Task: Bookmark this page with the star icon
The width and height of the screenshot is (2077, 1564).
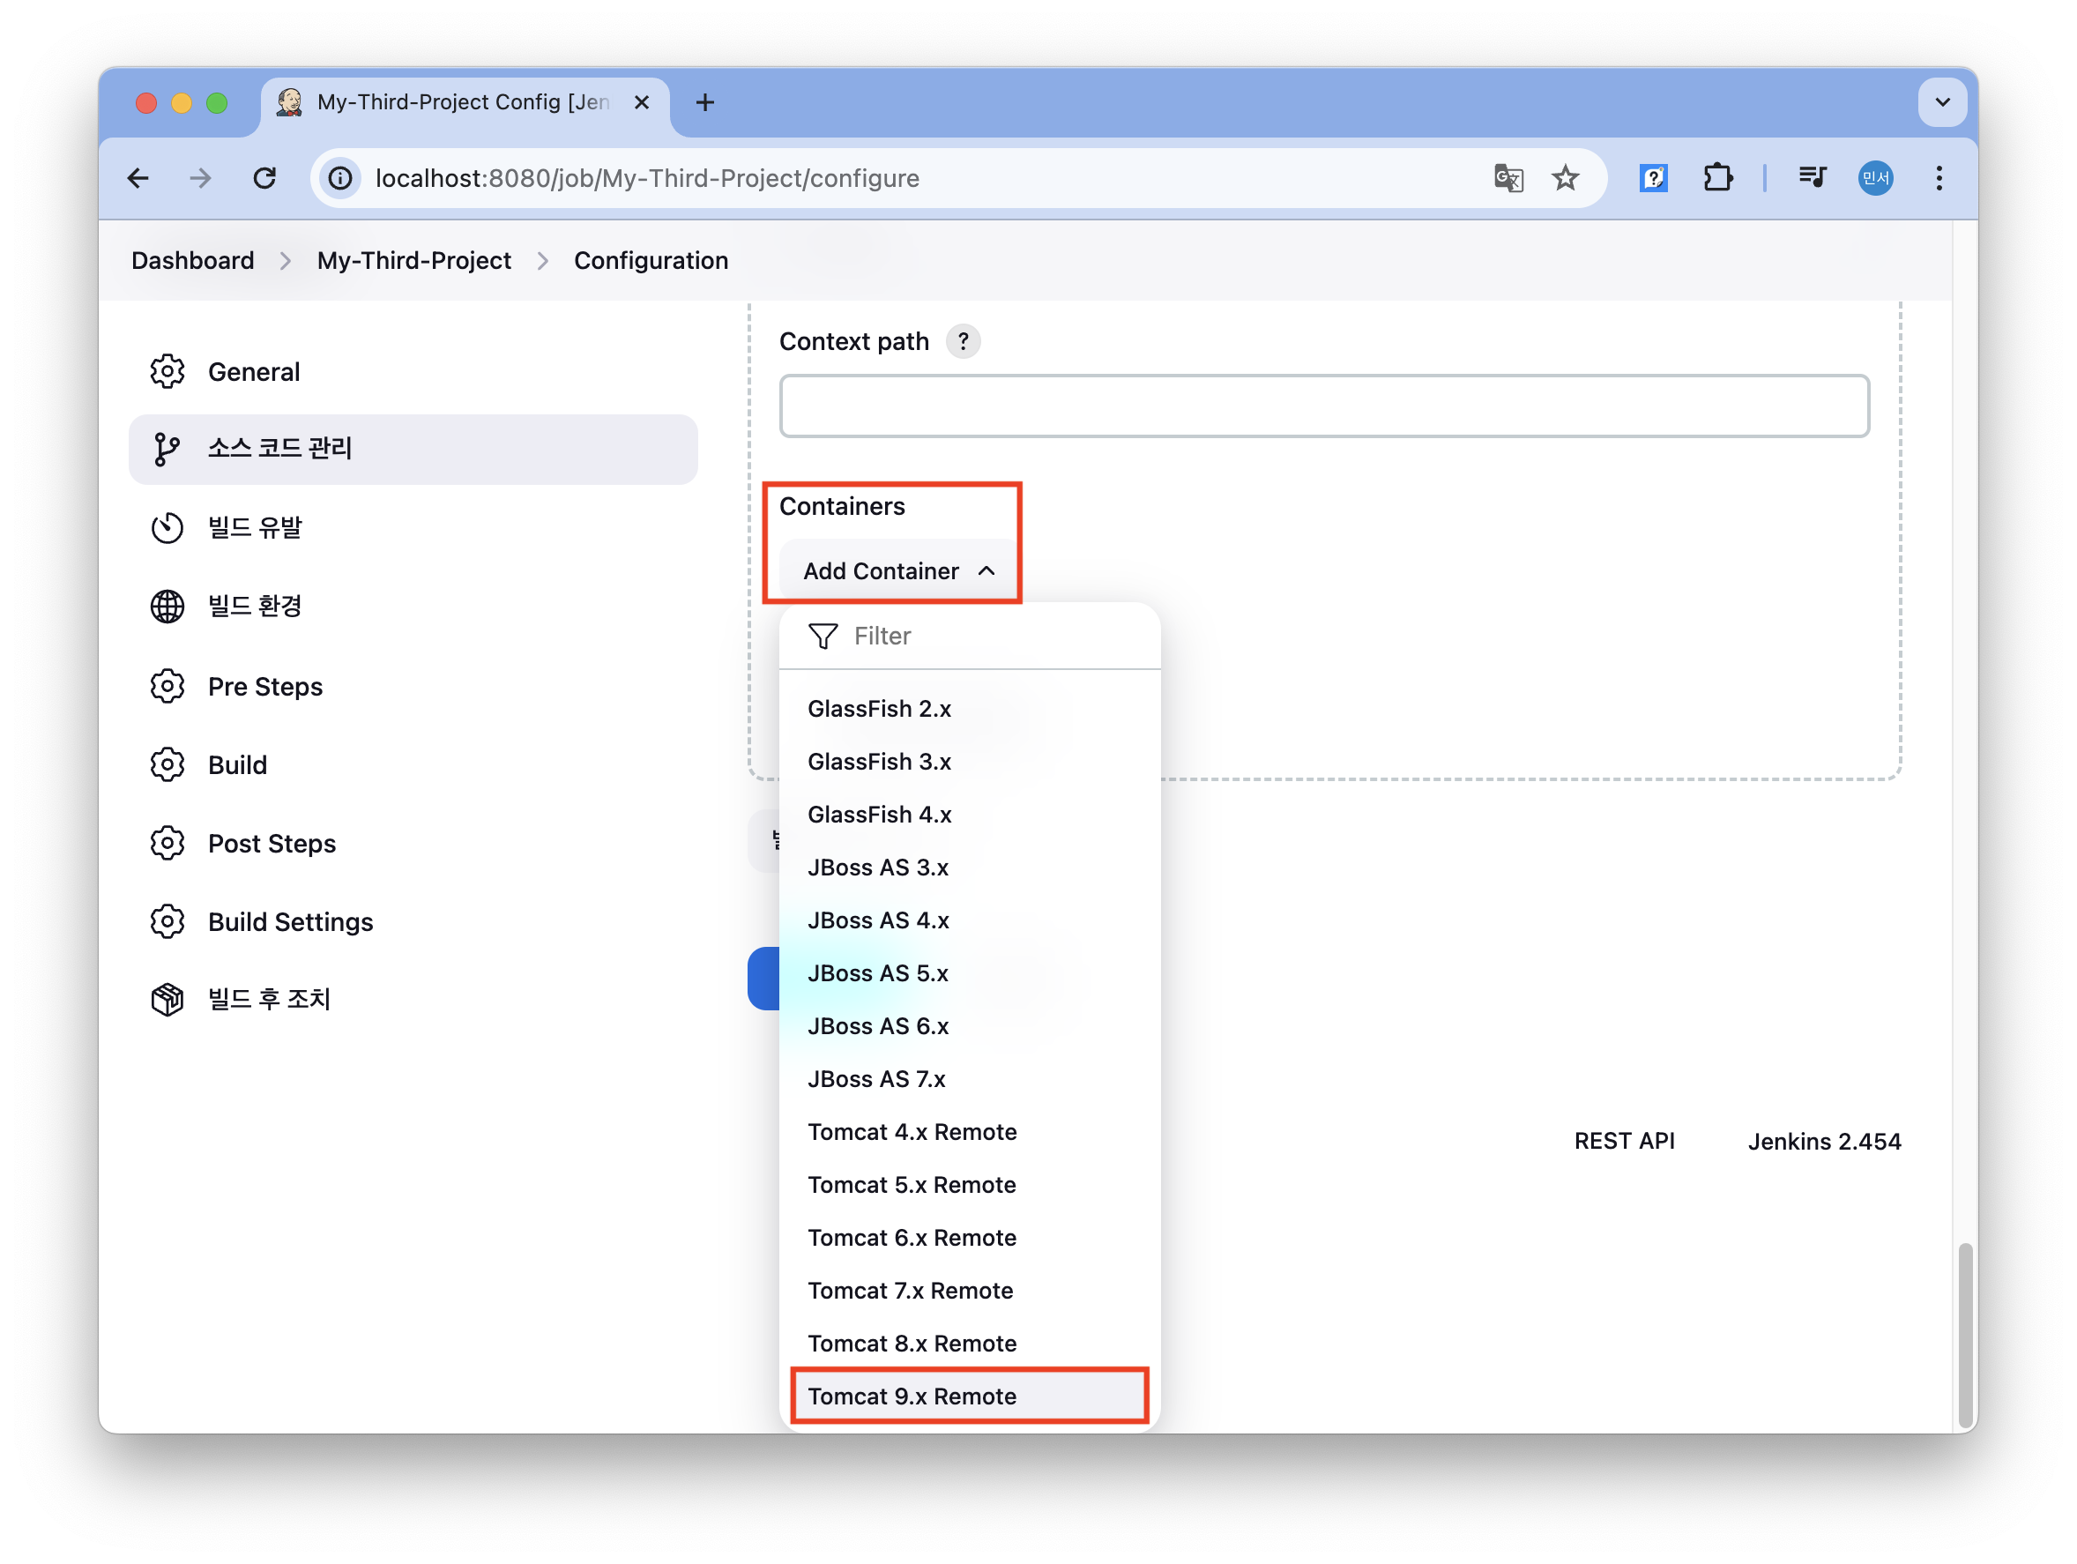Action: coord(1566,178)
